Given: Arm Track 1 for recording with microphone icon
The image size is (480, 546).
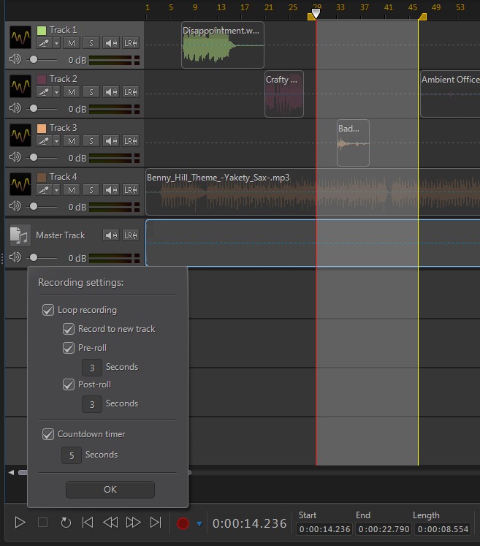Looking at the screenshot, I should point(44,43).
